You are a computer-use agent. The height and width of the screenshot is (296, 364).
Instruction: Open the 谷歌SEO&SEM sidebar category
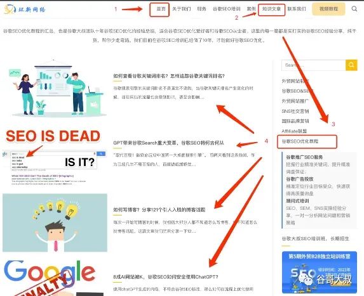pos(297,91)
